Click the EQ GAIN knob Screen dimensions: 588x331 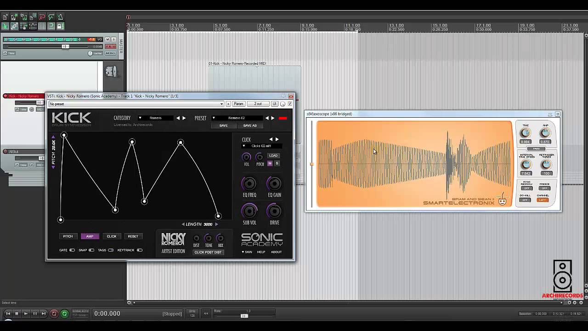pos(274,184)
